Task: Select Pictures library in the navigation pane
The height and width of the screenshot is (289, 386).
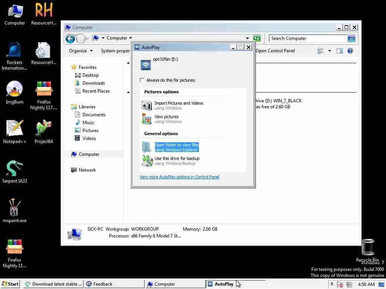Action: coord(86,130)
